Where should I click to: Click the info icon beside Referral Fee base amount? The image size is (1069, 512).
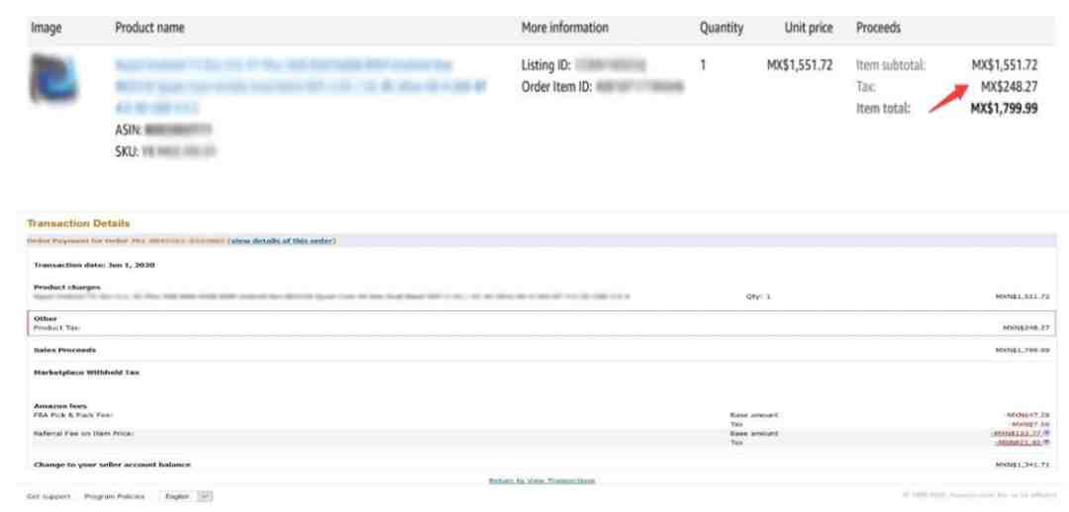[x=1046, y=433]
